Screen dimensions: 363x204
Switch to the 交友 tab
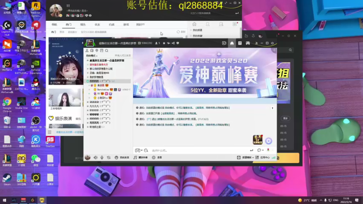[x=97, y=24]
